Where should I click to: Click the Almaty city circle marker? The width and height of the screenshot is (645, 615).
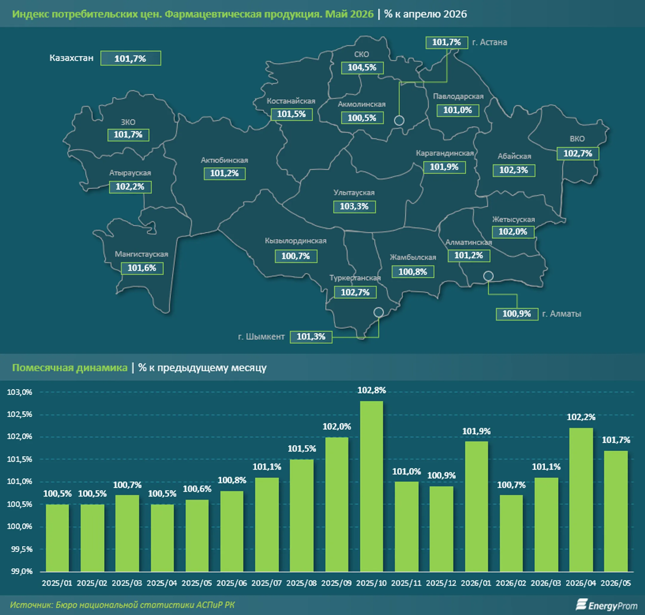point(488,276)
